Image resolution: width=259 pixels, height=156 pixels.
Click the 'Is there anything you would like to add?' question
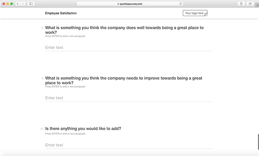coord(83,128)
